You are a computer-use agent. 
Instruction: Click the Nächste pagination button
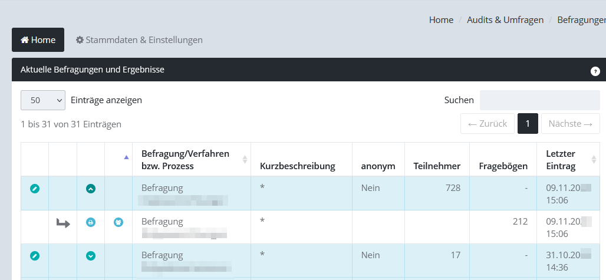[570, 124]
